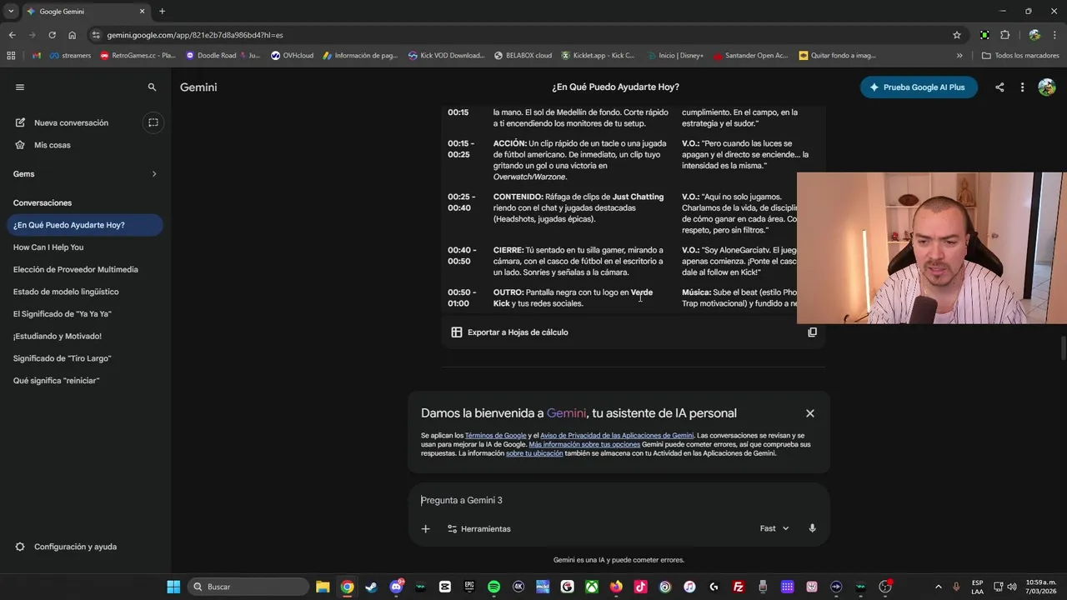Expand hidden bookmarks chevron
Screen dimensions: 1067x600
tap(959, 56)
